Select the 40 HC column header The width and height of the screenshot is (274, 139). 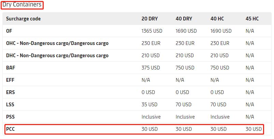(x=218, y=19)
